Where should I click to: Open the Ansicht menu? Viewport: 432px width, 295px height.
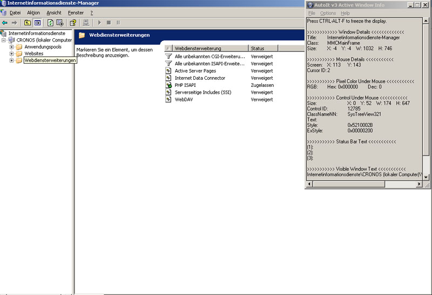[x=54, y=12]
